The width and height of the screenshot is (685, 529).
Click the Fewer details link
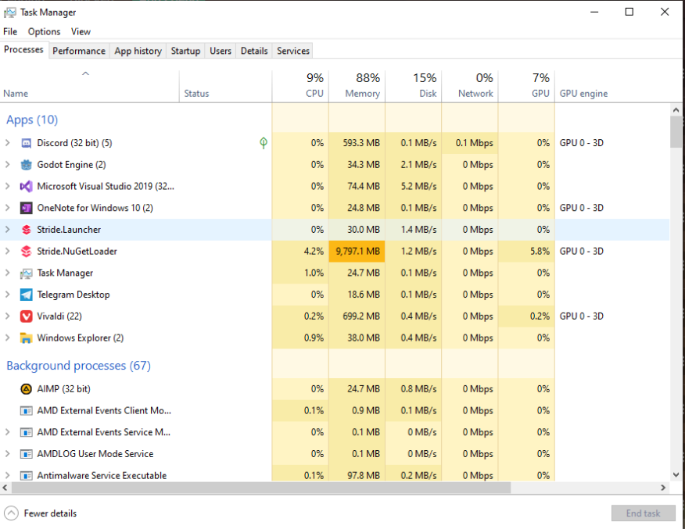coord(50,513)
